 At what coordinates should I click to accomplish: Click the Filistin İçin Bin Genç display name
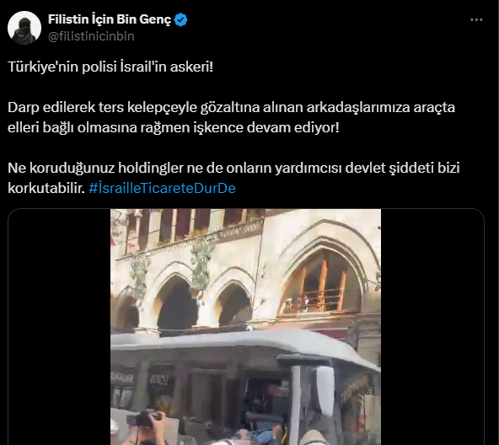pos(110,19)
